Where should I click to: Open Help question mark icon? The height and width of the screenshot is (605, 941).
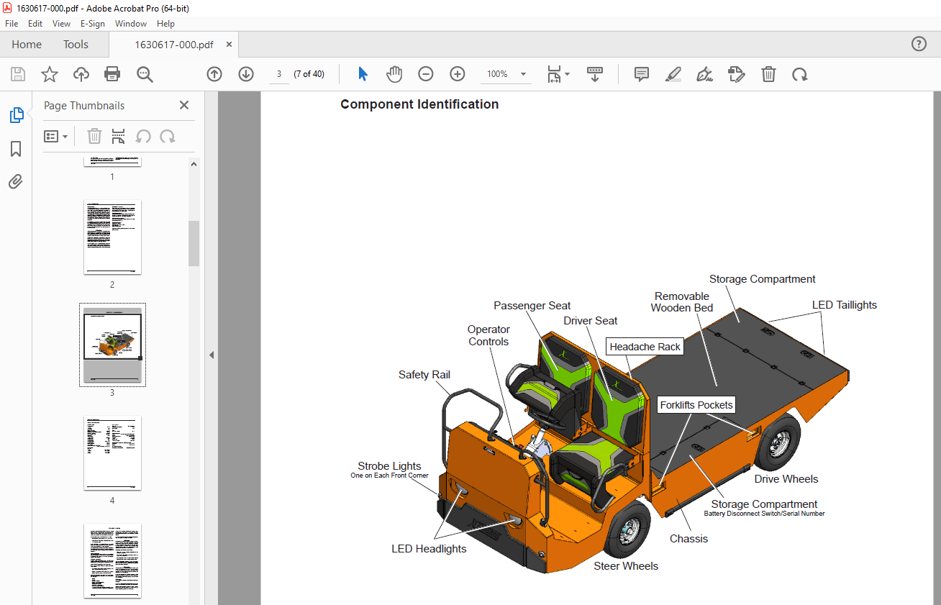pos(919,44)
